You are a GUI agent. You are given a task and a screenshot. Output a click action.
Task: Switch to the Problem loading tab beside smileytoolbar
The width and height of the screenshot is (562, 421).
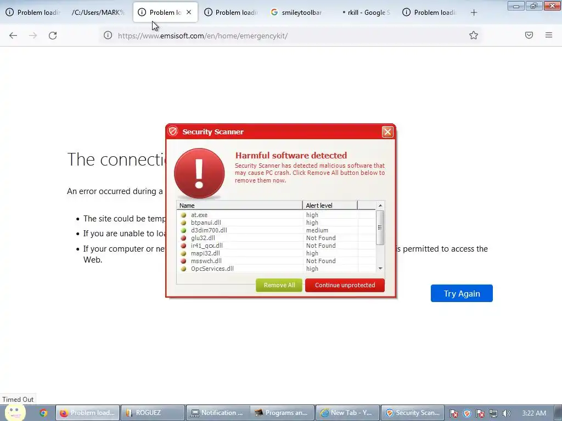pyautogui.click(x=231, y=12)
